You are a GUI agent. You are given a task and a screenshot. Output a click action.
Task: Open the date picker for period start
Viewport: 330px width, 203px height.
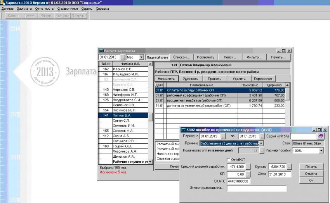coord(223,136)
